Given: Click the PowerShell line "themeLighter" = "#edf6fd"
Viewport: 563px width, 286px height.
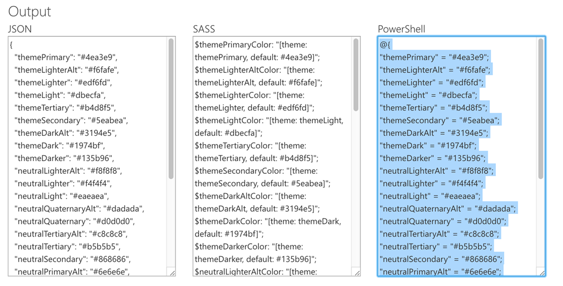Looking at the screenshot, I should tap(432, 82).
